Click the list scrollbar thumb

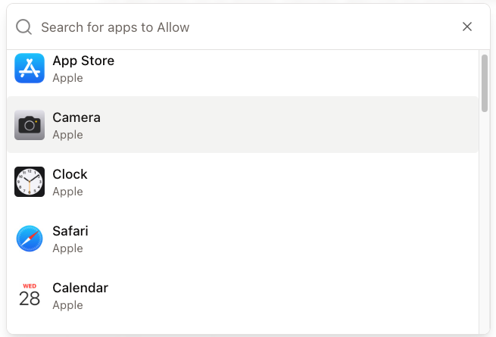point(485,83)
